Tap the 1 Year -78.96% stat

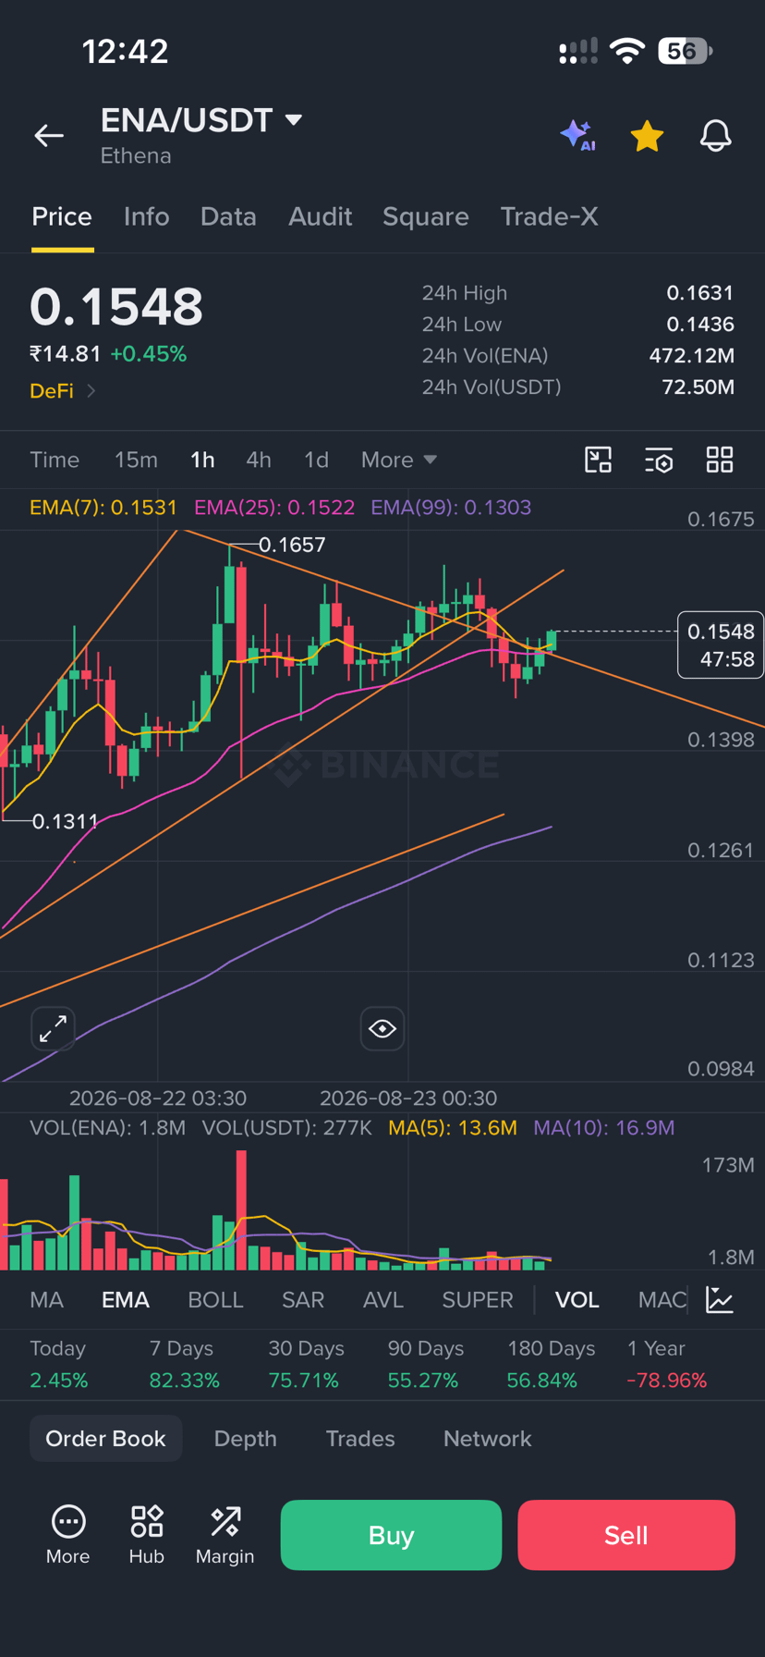click(667, 1365)
